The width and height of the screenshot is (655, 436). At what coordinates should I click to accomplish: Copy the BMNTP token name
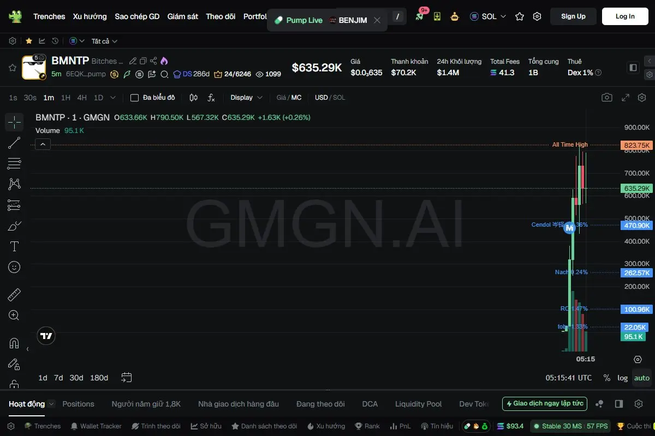(143, 61)
